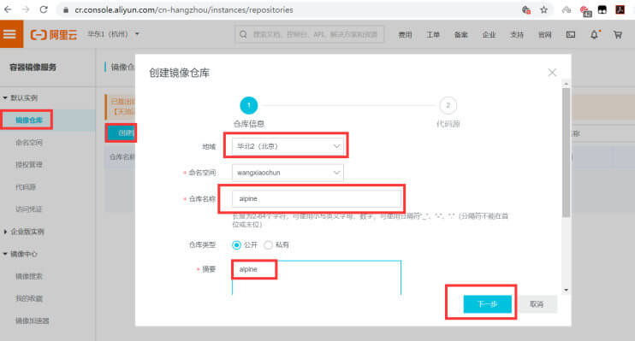The width and height of the screenshot is (635, 341).
Task: Click the 取消 cancel button
Action: [537, 304]
